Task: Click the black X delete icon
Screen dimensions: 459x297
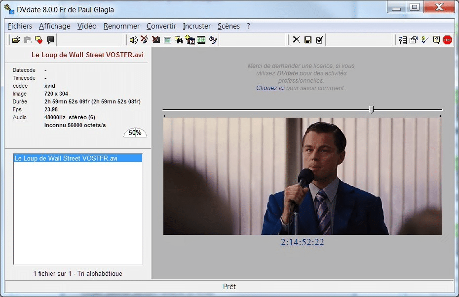Action: tap(296, 40)
